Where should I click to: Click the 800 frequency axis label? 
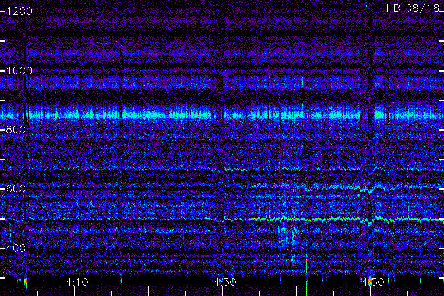point(16,130)
